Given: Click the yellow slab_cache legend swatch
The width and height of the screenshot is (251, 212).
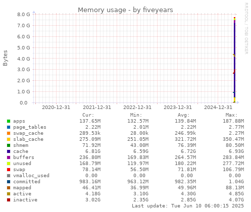Looking at the screenshot, I should pyautogui.click(x=9, y=139).
